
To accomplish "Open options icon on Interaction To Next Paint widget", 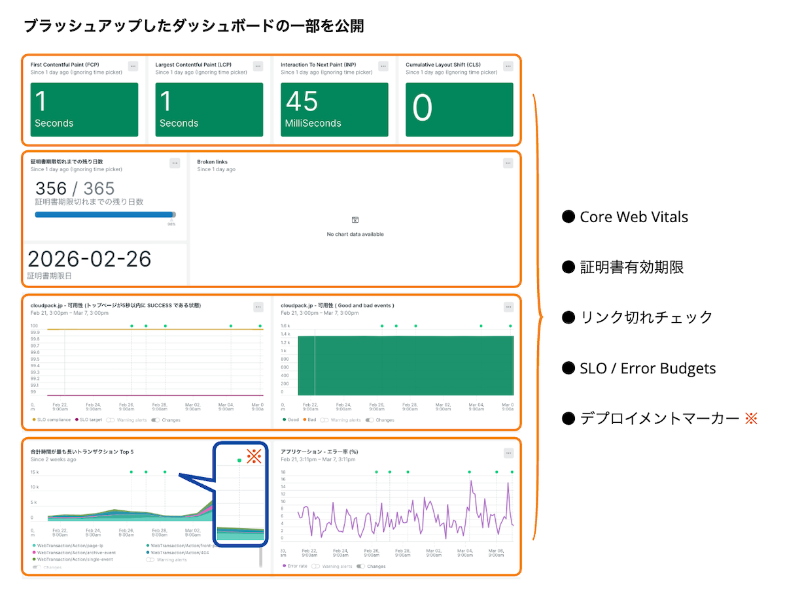I will [x=383, y=65].
